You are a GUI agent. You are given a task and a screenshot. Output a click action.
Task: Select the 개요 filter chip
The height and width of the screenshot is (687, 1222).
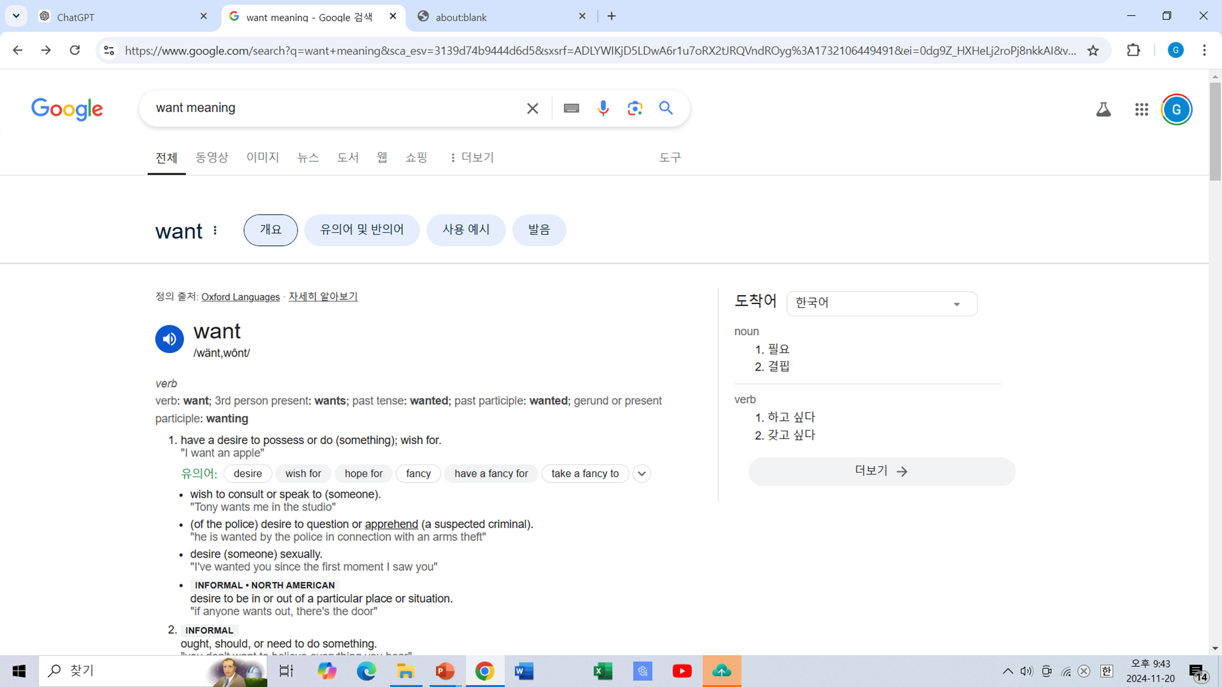pos(270,230)
